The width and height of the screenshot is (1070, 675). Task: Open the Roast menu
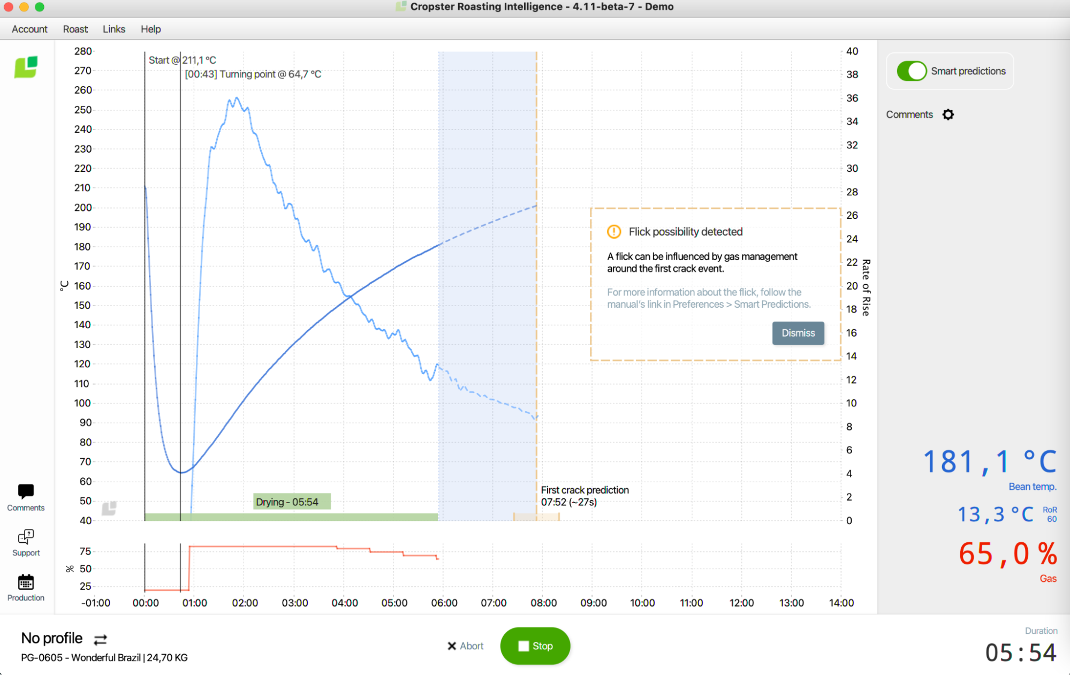[75, 29]
